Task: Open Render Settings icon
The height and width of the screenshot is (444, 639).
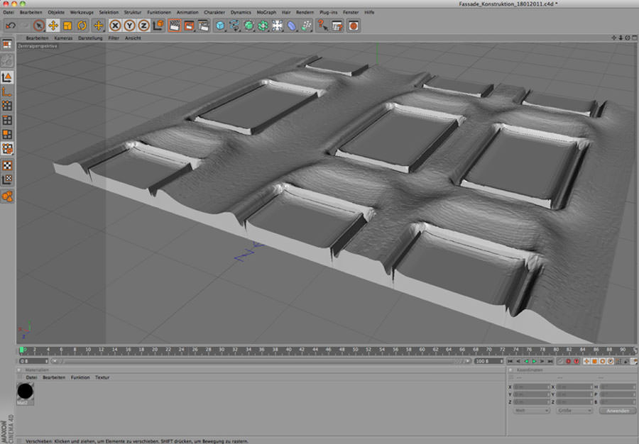Action: (x=203, y=26)
